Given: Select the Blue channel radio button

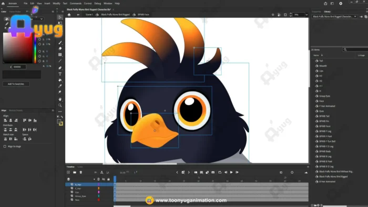Looking at the screenshot, I should [39, 61].
